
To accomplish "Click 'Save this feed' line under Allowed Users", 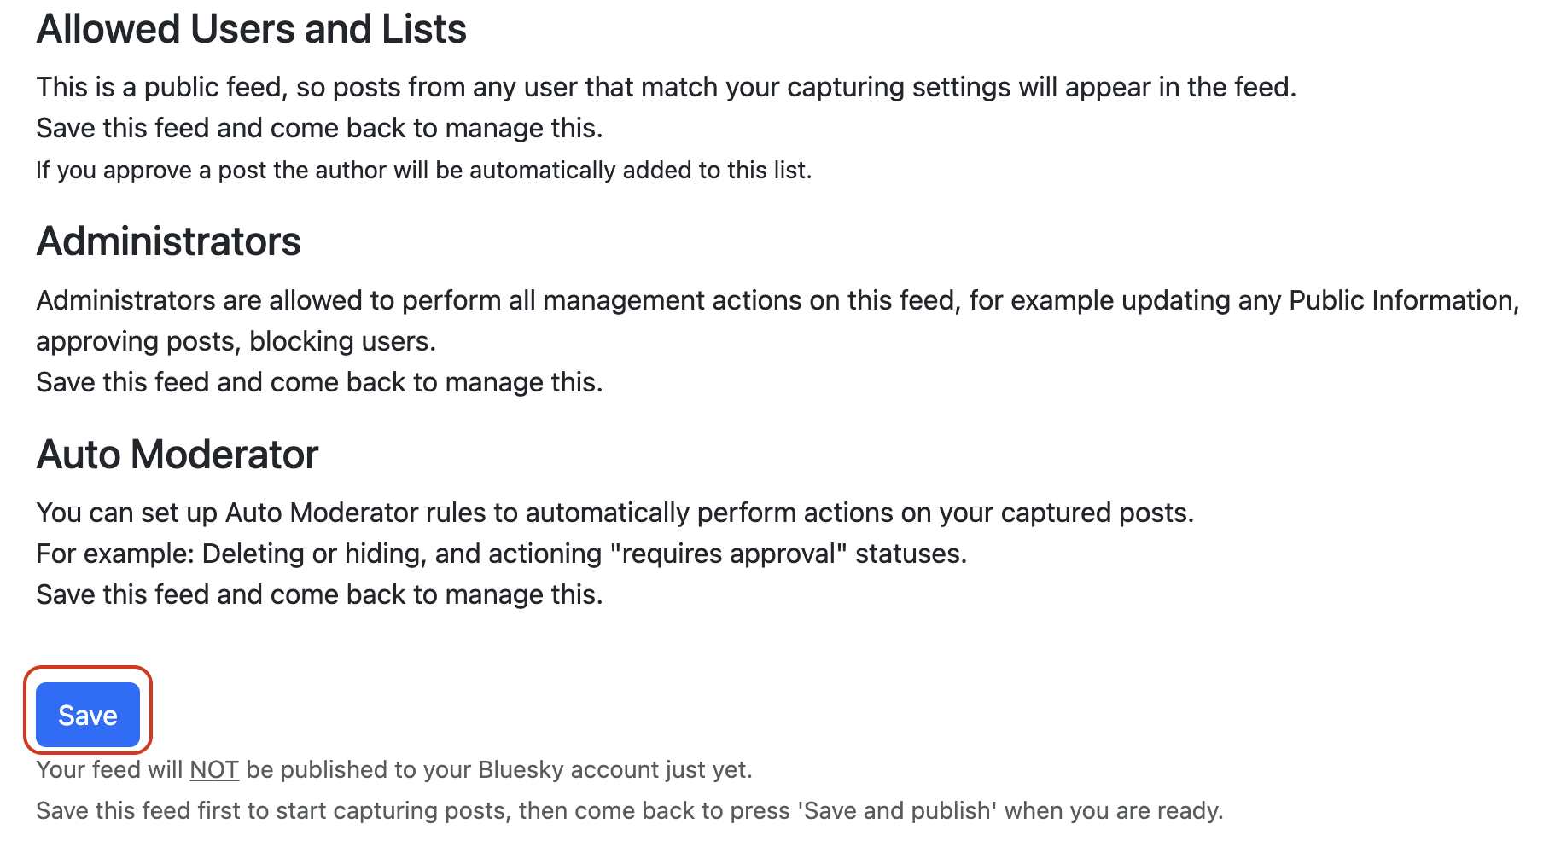I will (320, 128).
